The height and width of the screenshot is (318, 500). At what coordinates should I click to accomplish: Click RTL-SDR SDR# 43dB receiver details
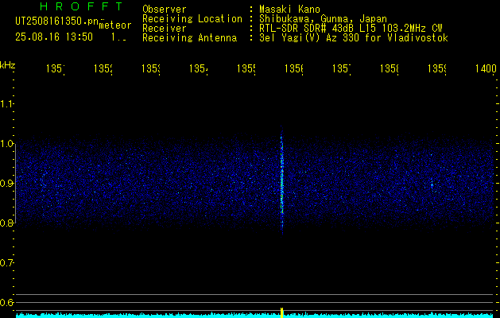351,29
